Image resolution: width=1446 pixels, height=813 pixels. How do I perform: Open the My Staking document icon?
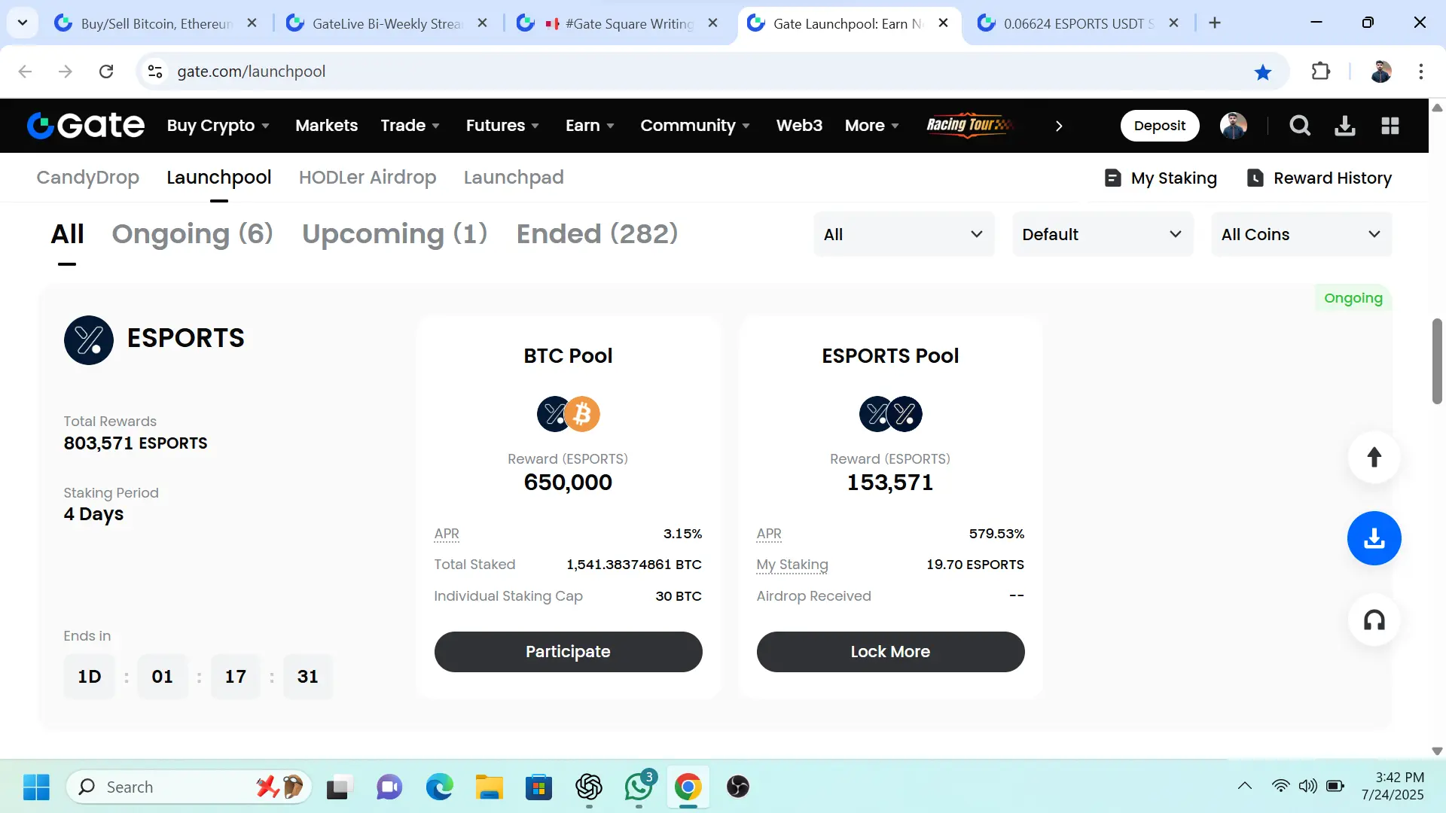click(x=1112, y=178)
